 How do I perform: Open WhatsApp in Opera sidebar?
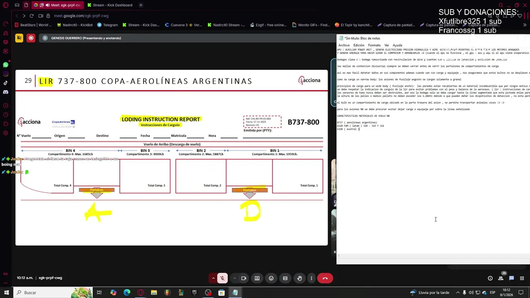click(x=5, y=65)
